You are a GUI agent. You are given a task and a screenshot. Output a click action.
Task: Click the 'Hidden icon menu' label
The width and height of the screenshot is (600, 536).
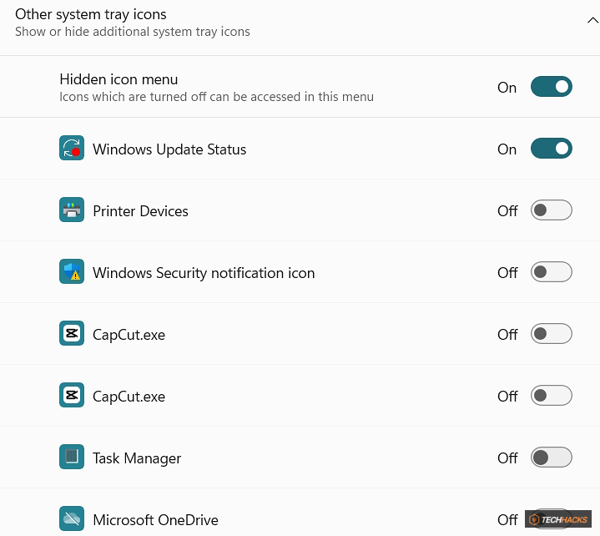pos(118,79)
